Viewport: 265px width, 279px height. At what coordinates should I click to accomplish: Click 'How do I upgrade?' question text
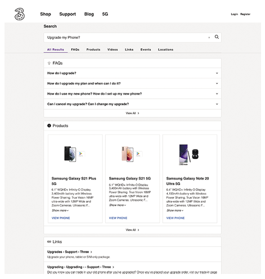(62, 73)
